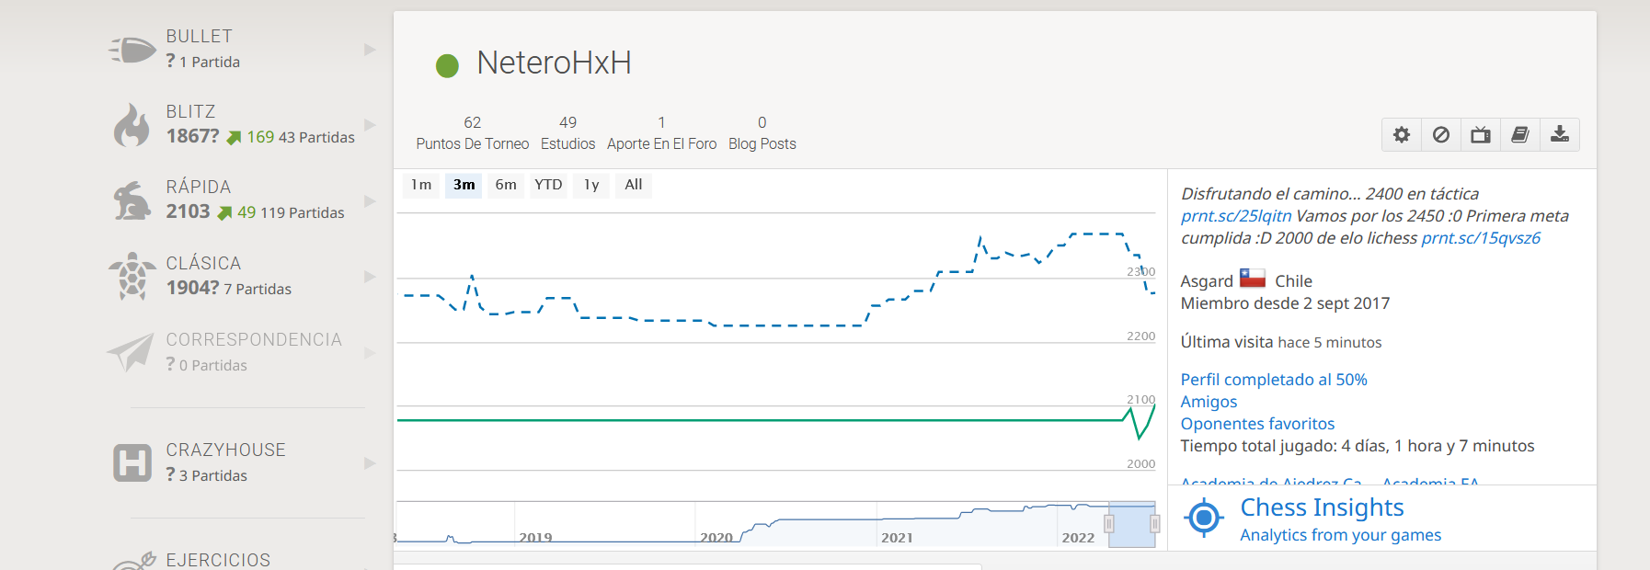Viewport: 1650px width, 570px height.
Task: Expand the Blitz row arrow
Action: click(x=370, y=125)
